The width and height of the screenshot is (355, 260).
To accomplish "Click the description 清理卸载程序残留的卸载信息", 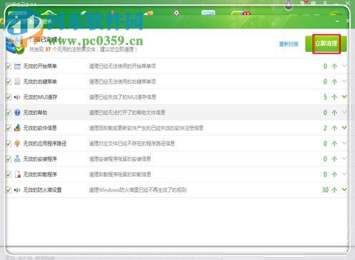I will click(120, 174).
